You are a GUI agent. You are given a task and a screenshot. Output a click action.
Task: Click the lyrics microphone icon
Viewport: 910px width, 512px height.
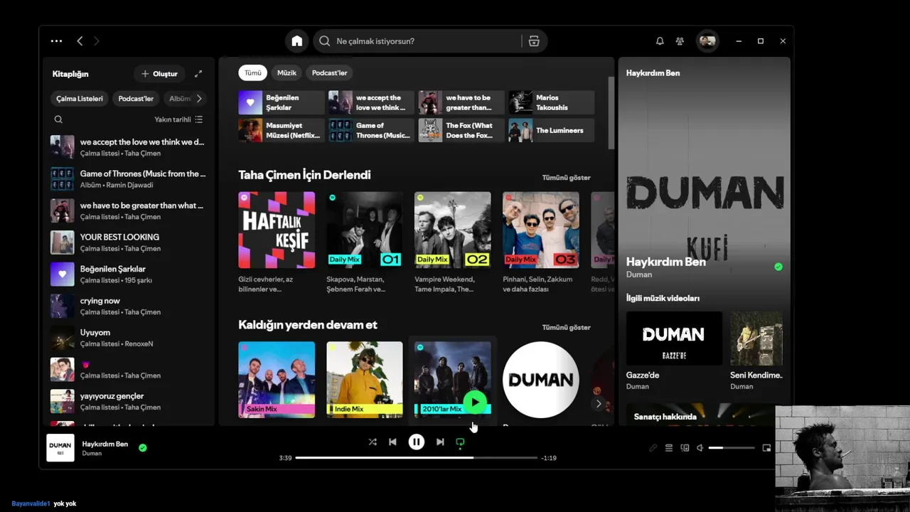pos(653,448)
